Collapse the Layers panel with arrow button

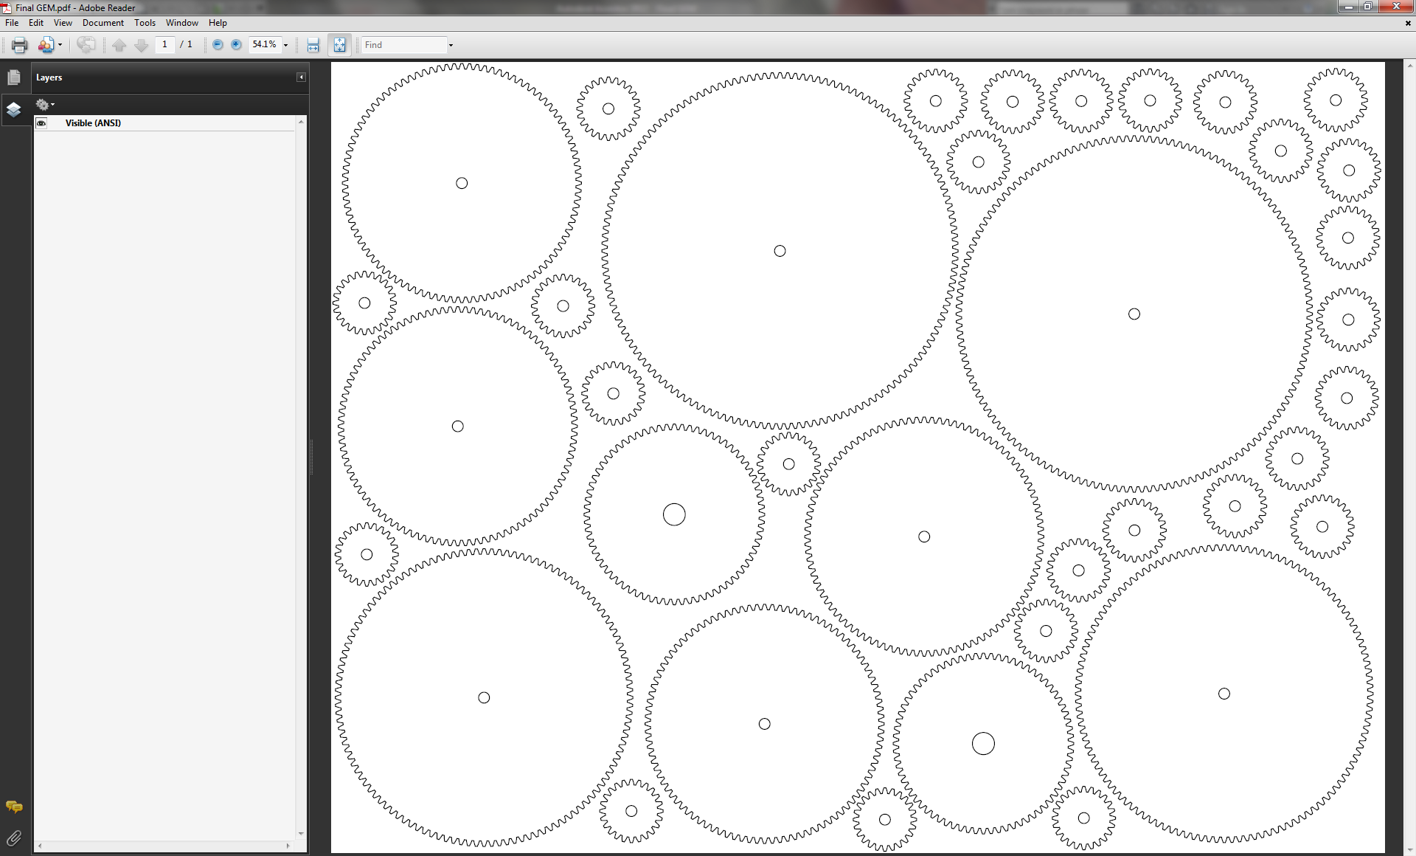[x=301, y=77]
